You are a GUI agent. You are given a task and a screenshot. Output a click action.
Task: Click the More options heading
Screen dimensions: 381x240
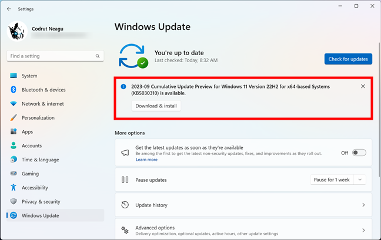click(130, 133)
